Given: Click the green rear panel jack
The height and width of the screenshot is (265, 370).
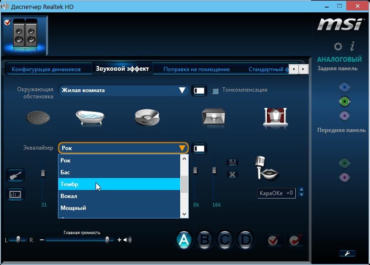Looking at the screenshot, I should click(344, 102).
